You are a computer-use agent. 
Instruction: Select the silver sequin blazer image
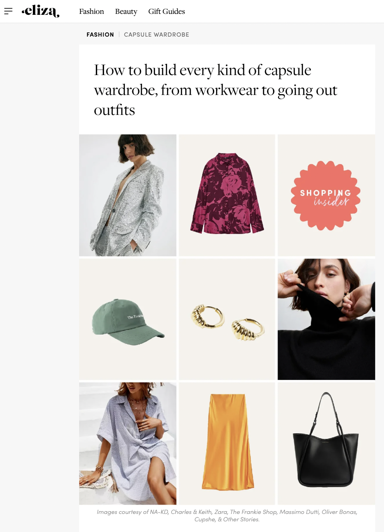click(x=128, y=196)
